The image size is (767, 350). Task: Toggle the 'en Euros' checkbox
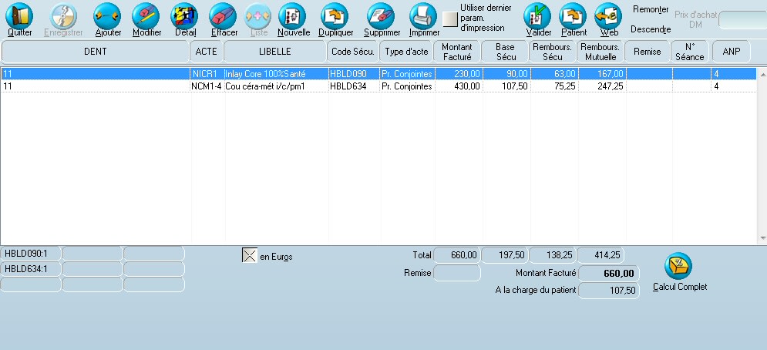[x=250, y=256]
